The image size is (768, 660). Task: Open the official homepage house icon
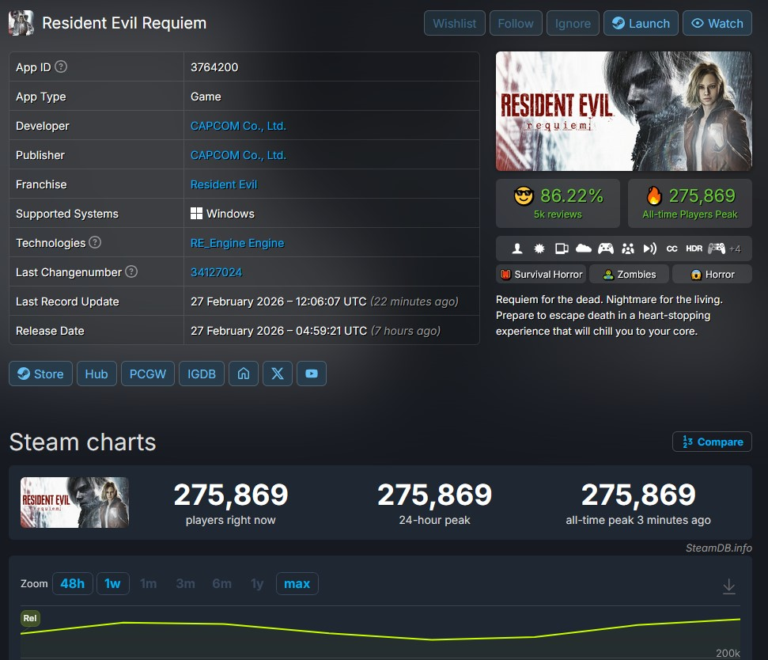pyautogui.click(x=244, y=374)
